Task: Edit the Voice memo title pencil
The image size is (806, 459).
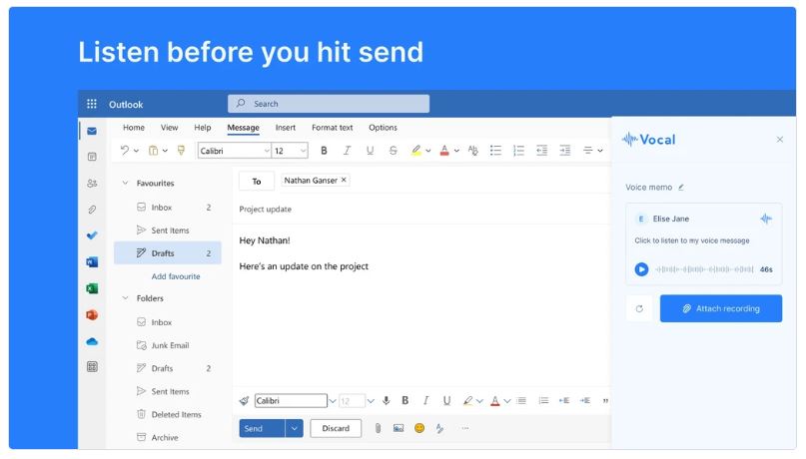Action: (681, 188)
